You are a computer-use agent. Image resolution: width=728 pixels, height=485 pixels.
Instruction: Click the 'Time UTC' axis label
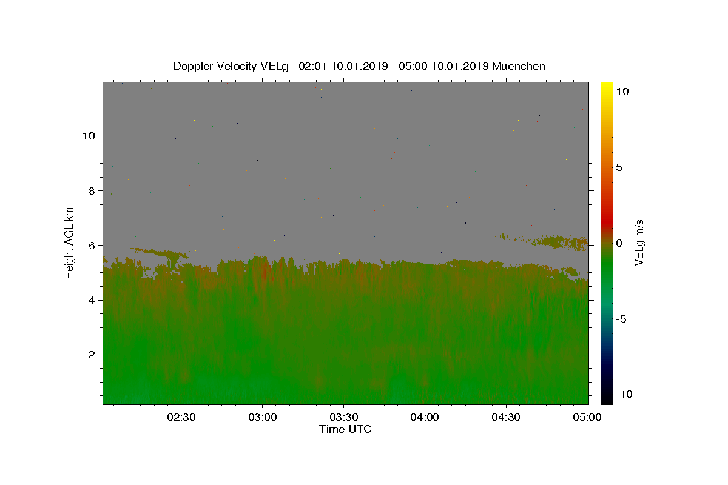(345, 429)
